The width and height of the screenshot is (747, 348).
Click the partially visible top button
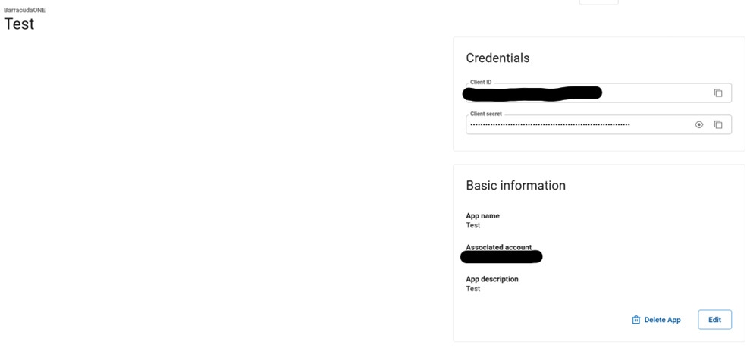[598, 2]
